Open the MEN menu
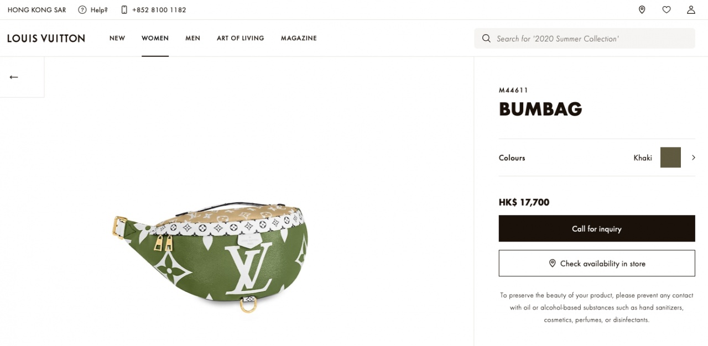Viewport: 708px width, 346px height. tap(192, 38)
